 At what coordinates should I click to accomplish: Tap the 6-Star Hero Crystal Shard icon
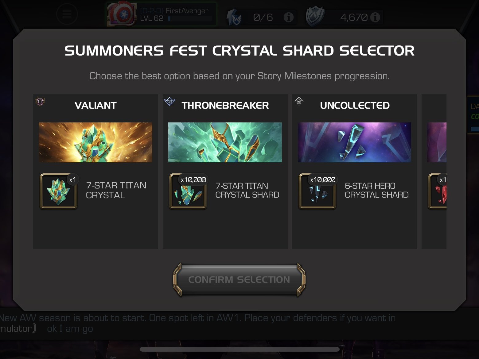[317, 191]
